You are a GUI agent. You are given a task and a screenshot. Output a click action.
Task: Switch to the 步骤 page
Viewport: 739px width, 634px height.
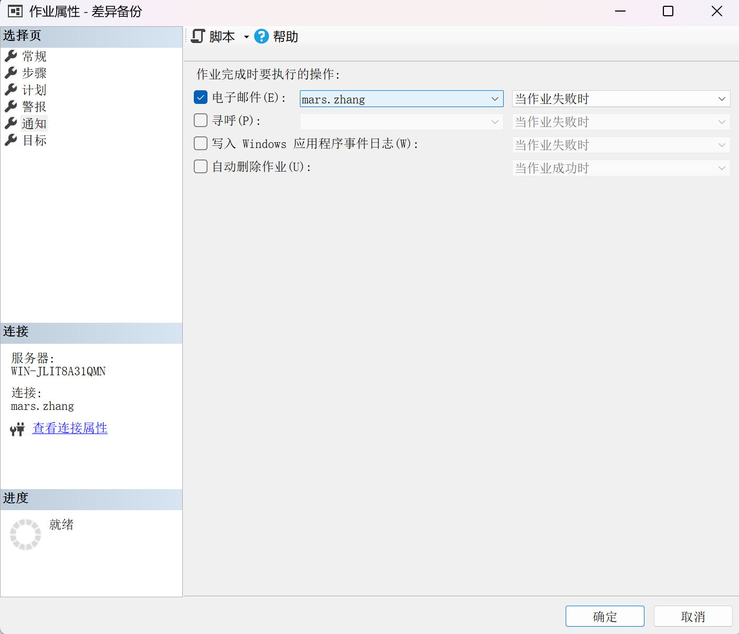click(x=34, y=73)
